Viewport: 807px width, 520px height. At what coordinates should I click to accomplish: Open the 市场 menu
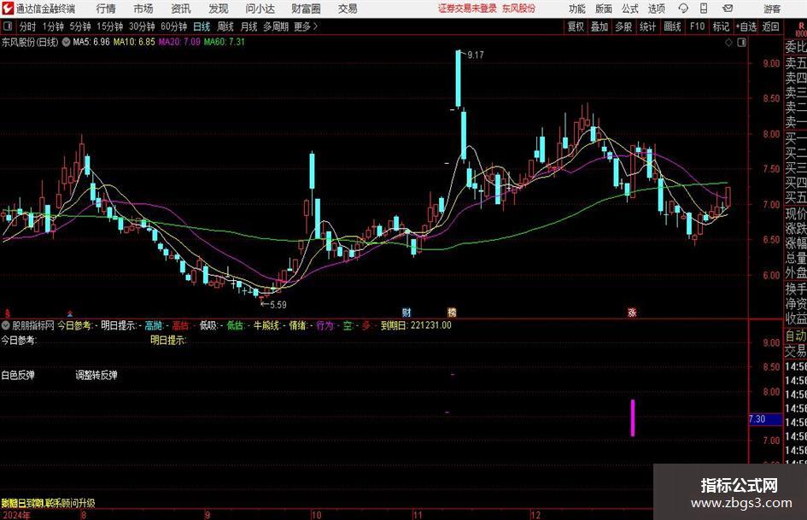(143, 9)
